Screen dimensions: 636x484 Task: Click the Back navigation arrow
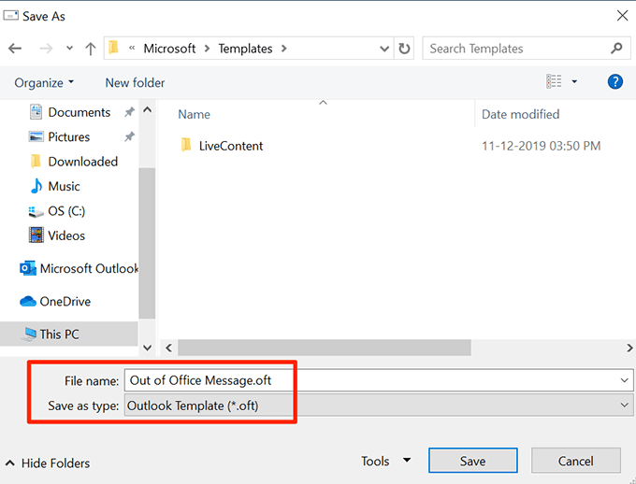point(15,49)
